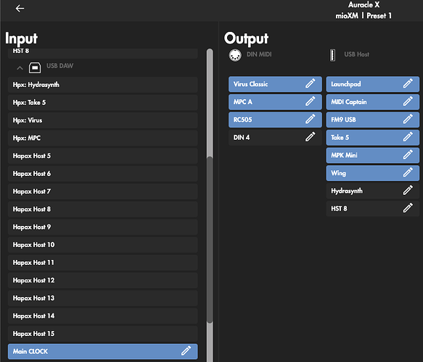Click the Input list scrollbar thumb
Viewport: 423px width, 362px height.
point(210,240)
